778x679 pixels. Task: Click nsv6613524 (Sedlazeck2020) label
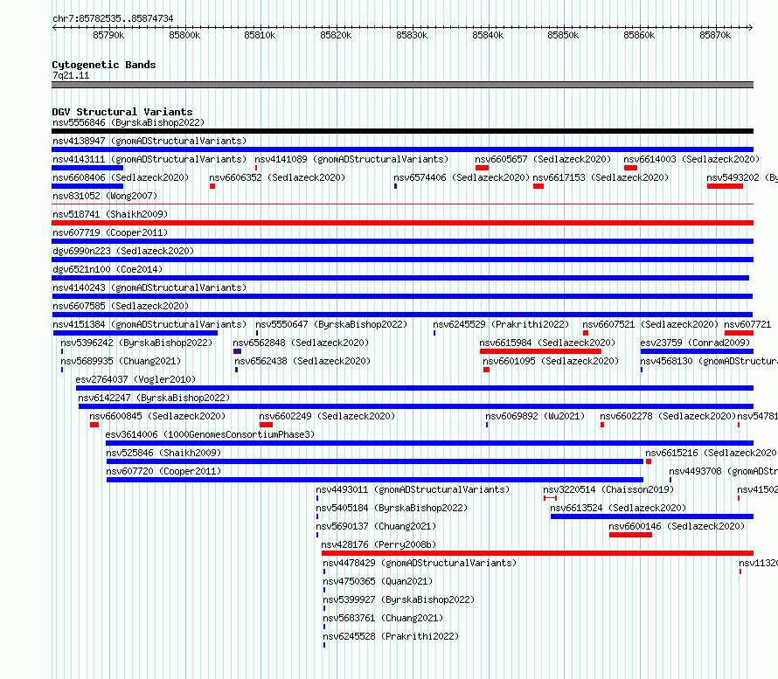(618, 508)
